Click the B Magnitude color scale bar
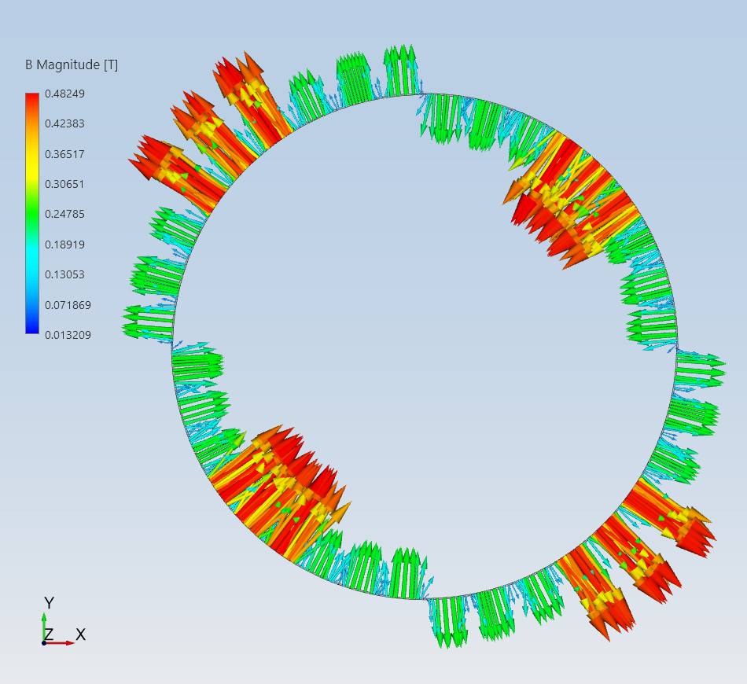This screenshot has width=747, height=684. click(x=32, y=213)
